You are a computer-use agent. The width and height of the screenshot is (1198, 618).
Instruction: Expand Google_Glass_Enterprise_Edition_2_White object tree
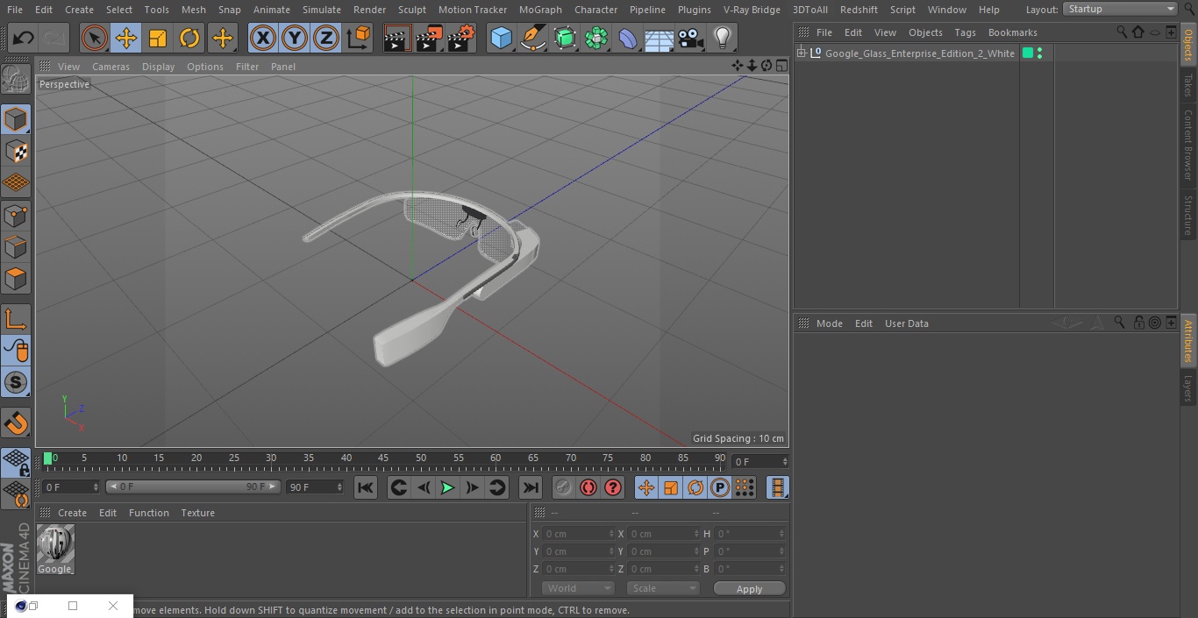pos(801,53)
